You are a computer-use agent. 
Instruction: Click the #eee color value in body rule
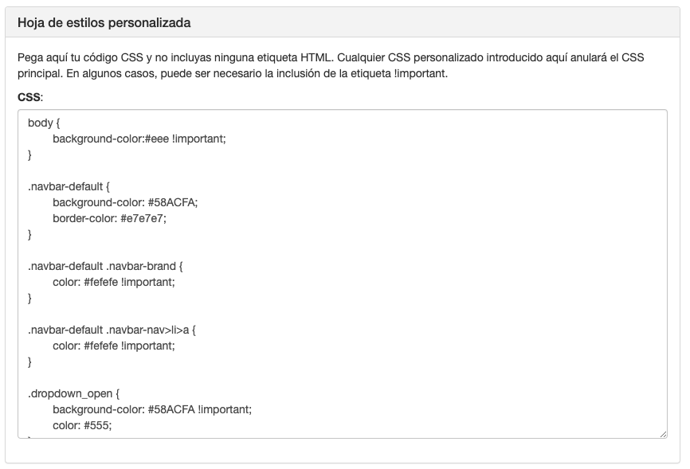[x=156, y=139]
